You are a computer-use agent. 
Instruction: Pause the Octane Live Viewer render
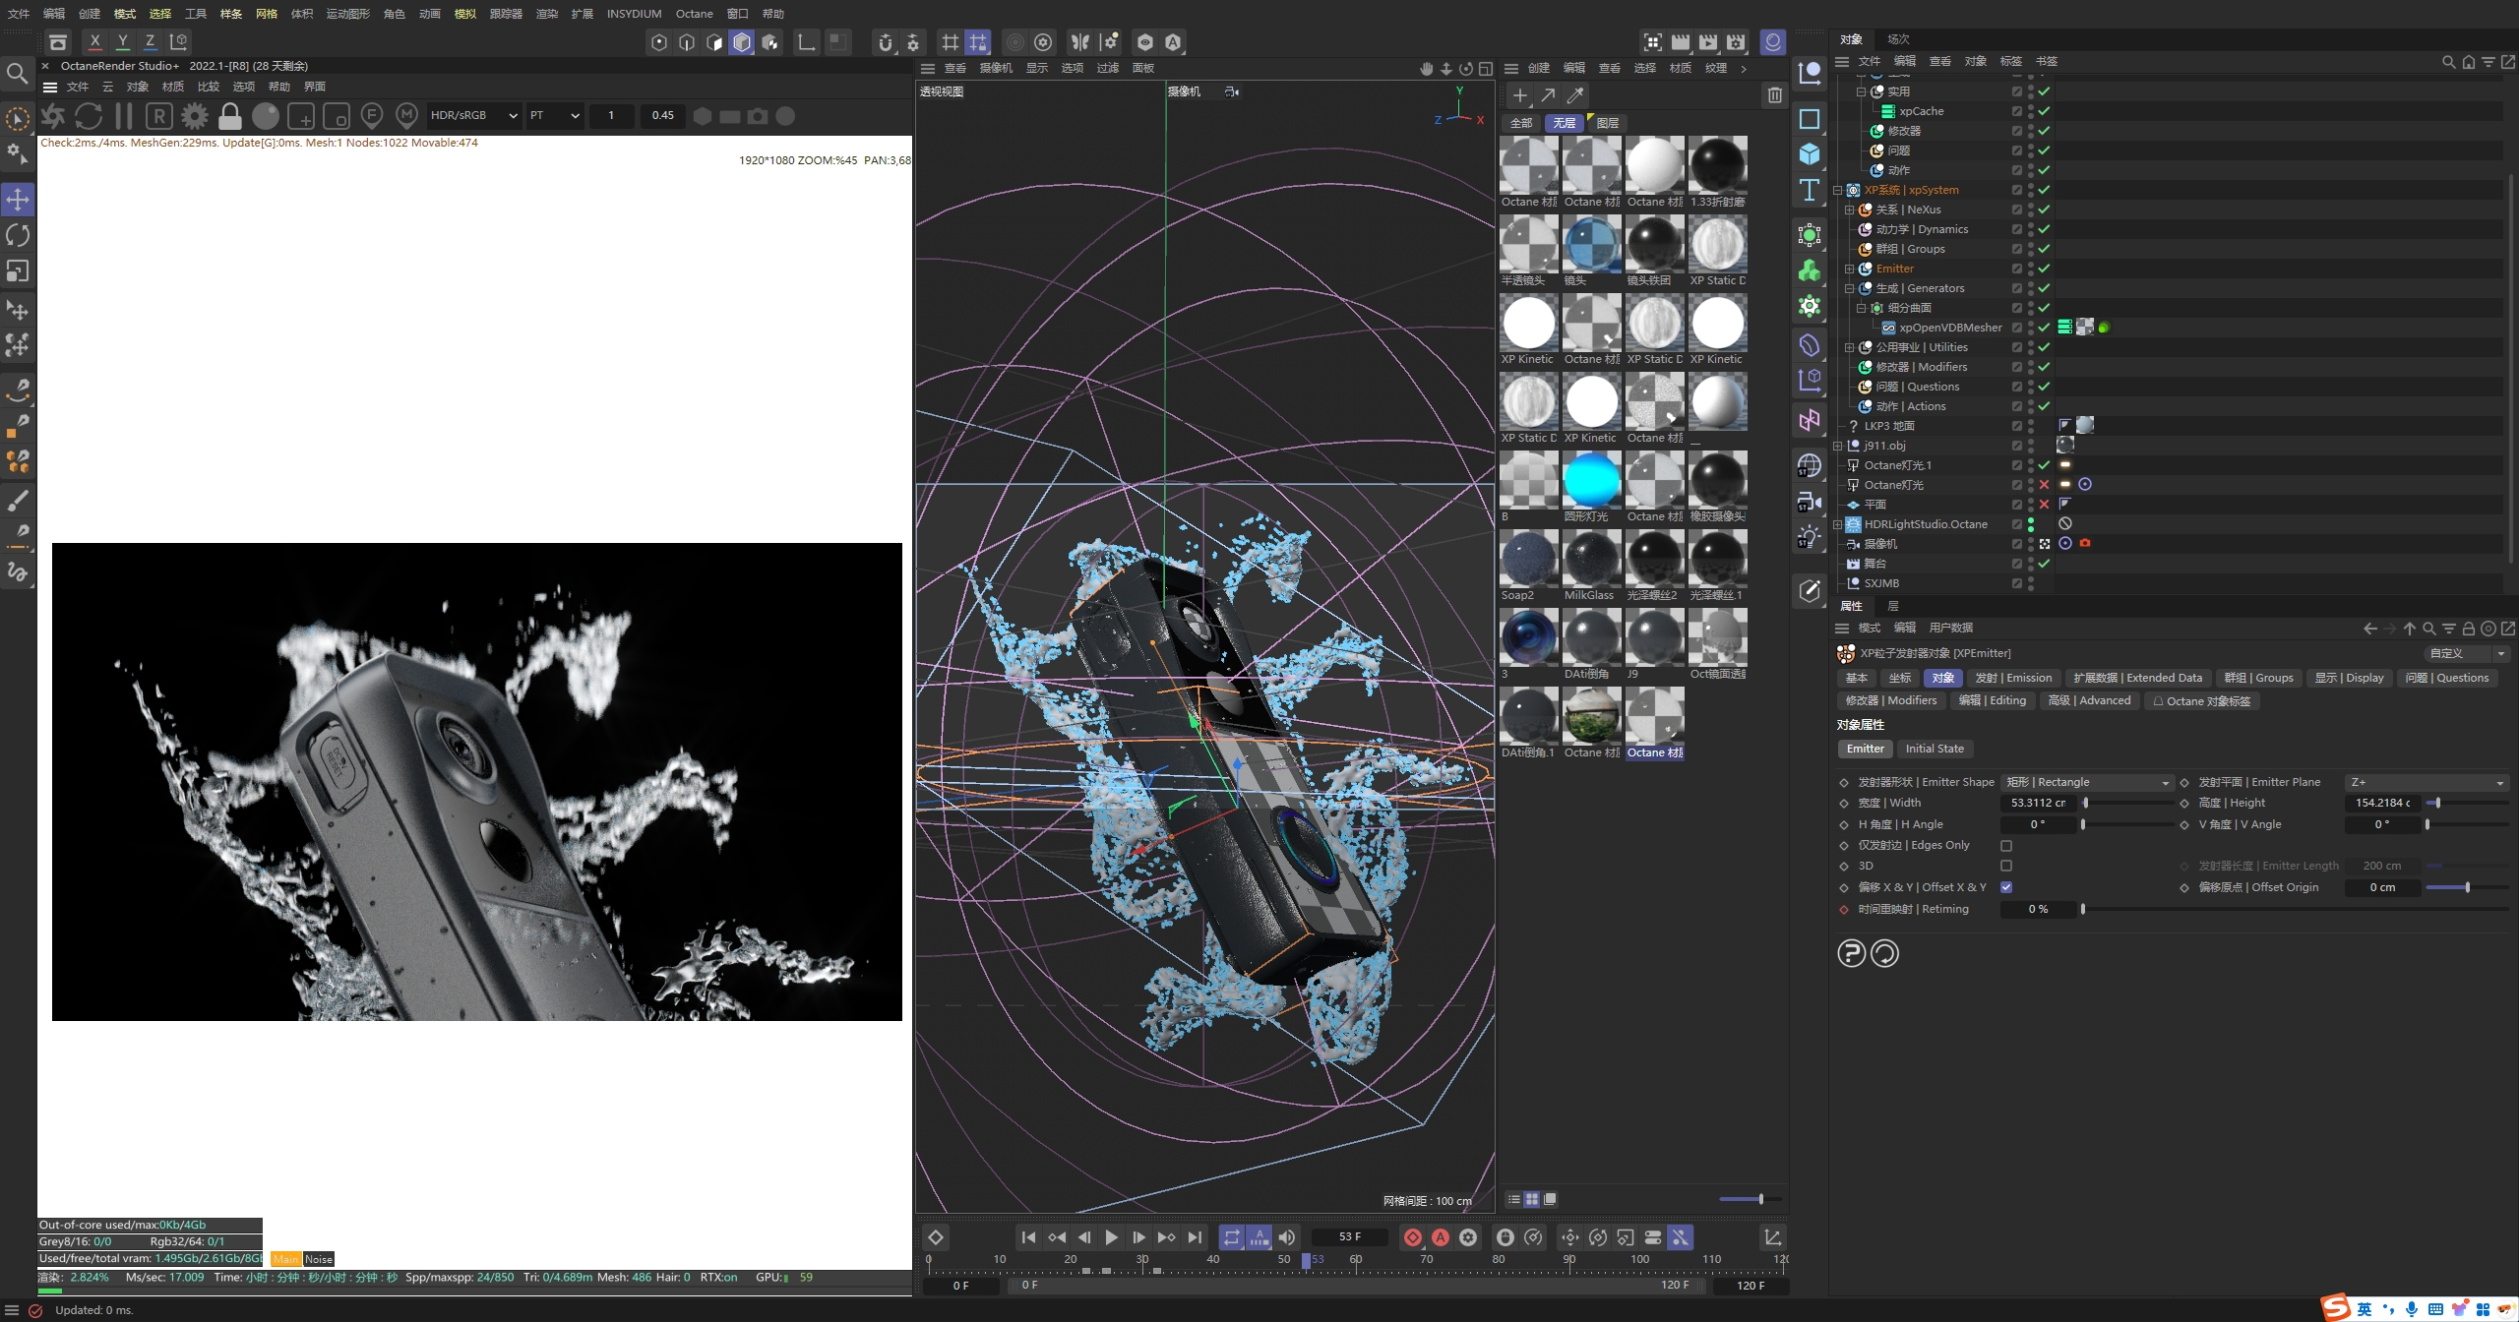(124, 116)
